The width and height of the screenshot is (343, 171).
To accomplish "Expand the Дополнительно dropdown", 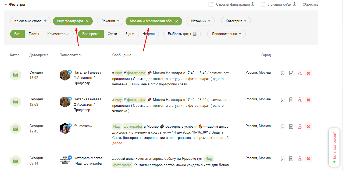I will [x=226, y=34].
